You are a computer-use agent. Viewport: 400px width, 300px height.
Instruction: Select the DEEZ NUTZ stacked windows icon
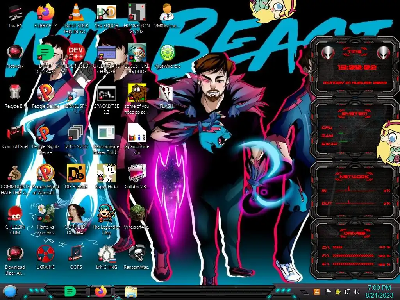coord(76,137)
